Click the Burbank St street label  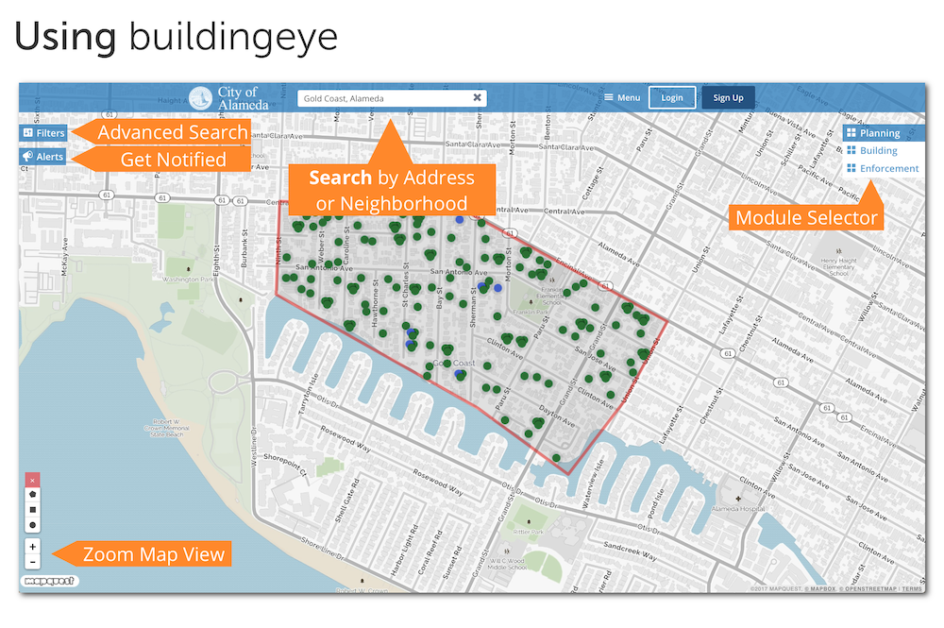pos(244,247)
